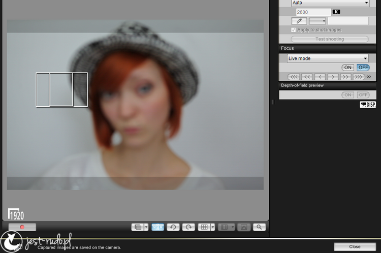Toggle the AF frame display button
Viewport: 381px width, 253px height.
pyautogui.click(x=157, y=227)
